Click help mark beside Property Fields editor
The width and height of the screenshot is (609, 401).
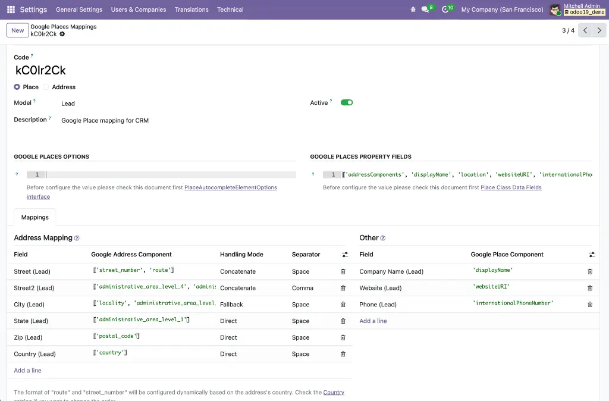pos(313,174)
